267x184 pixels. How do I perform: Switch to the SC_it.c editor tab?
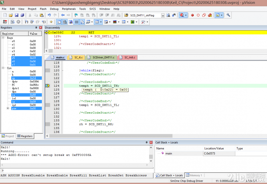click(x=77, y=57)
